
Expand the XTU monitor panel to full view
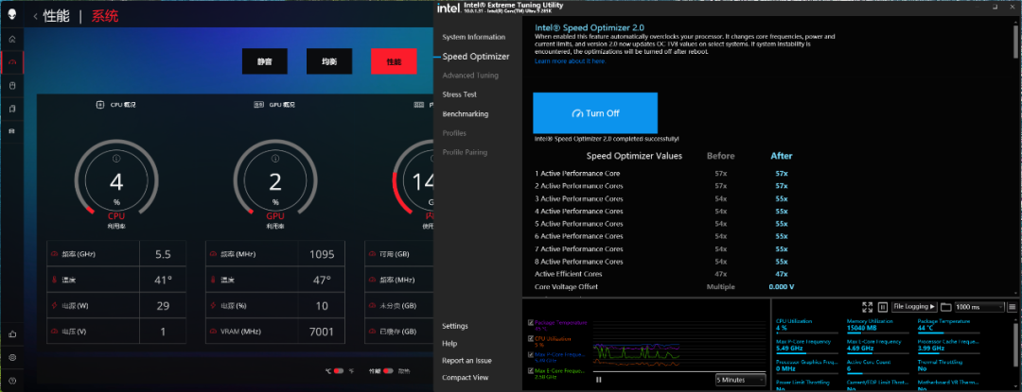pos(867,307)
